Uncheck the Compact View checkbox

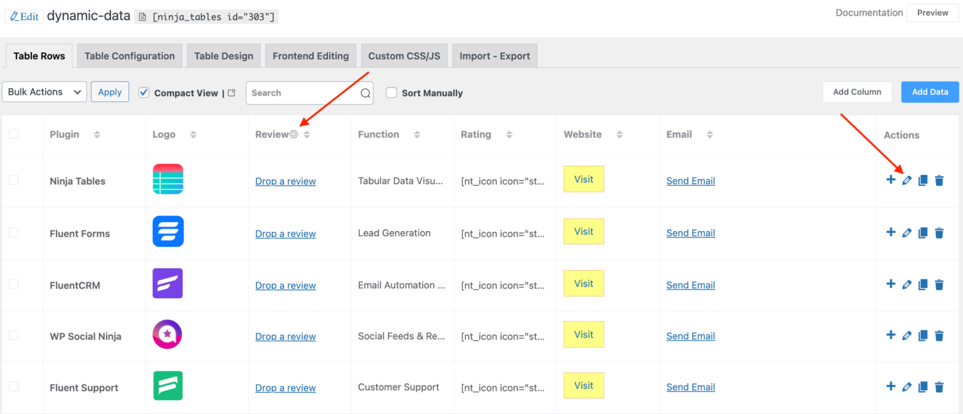[144, 93]
